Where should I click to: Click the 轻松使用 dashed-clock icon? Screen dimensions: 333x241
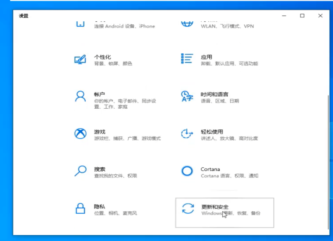tap(186, 134)
